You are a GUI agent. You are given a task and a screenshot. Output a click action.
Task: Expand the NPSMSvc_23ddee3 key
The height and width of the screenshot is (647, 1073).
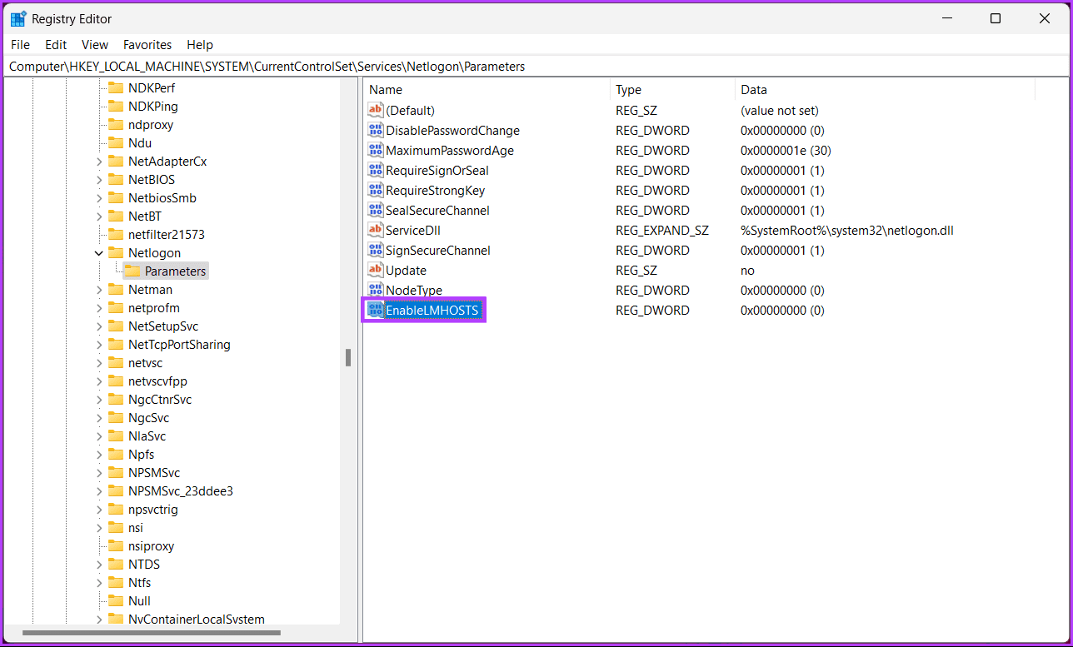pyautogui.click(x=99, y=490)
